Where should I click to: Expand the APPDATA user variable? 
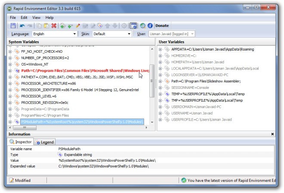(161, 49)
